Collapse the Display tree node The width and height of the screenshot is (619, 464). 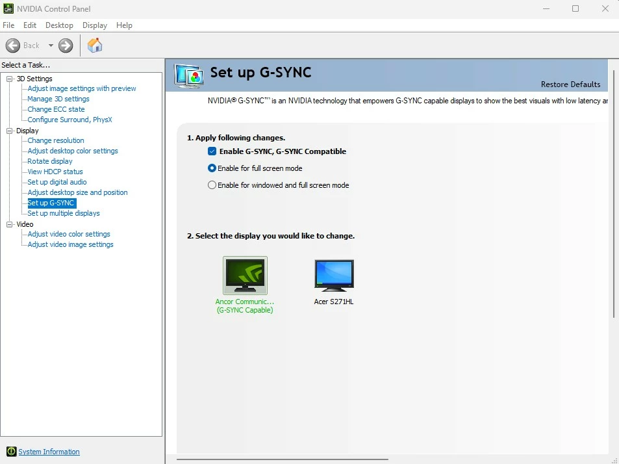coord(9,131)
